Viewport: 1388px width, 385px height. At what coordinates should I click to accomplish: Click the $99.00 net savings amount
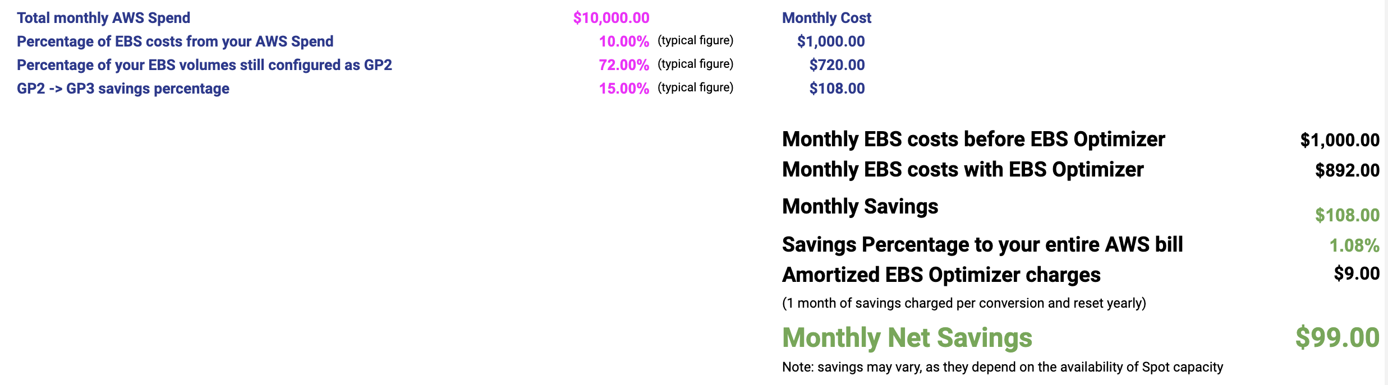pyautogui.click(x=1337, y=337)
